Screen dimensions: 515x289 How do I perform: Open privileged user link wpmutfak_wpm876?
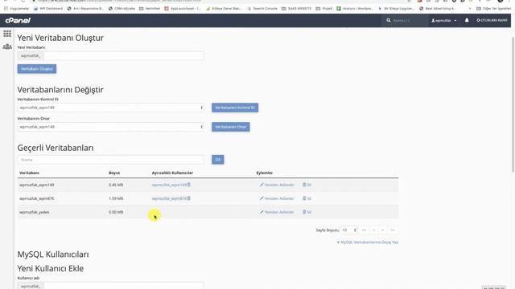click(x=169, y=198)
